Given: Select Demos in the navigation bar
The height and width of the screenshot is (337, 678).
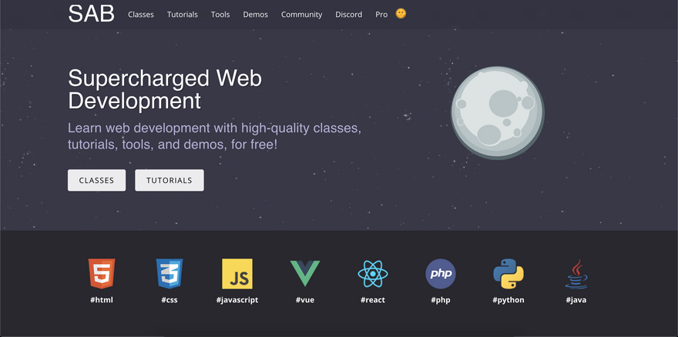Looking at the screenshot, I should [256, 15].
